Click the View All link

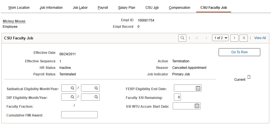click(x=260, y=38)
